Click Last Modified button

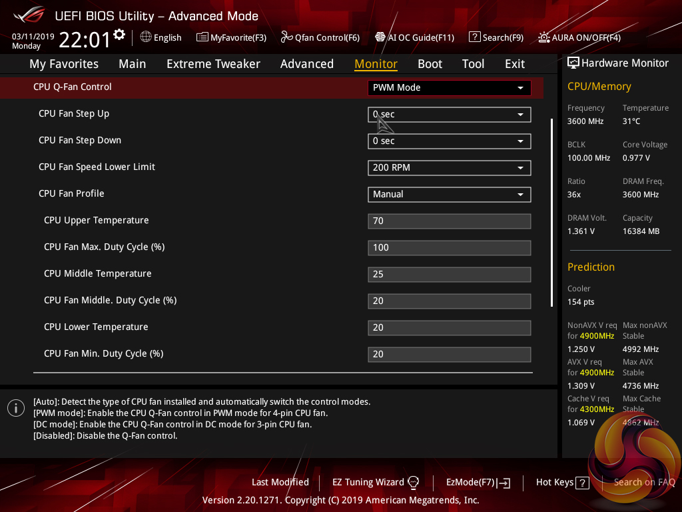pos(280,483)
